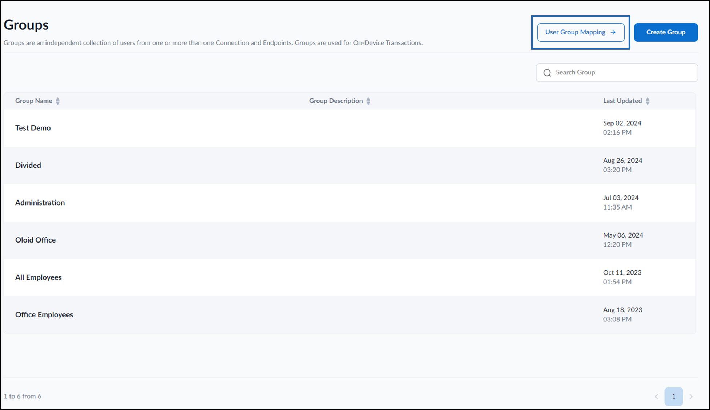Click the Group Description column header
The height and width of the screenshot is (410, 710).
click(336, 101)
